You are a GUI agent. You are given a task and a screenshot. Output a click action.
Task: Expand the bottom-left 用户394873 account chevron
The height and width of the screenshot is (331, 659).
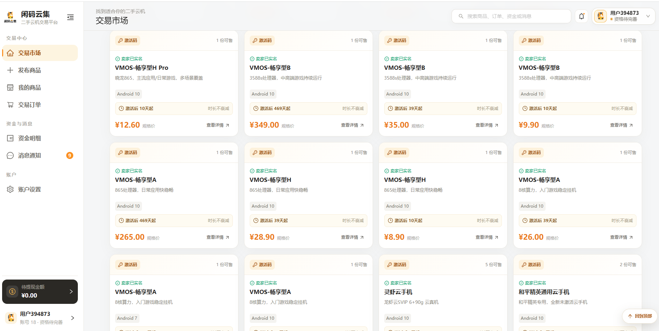(x=73, y=318)
